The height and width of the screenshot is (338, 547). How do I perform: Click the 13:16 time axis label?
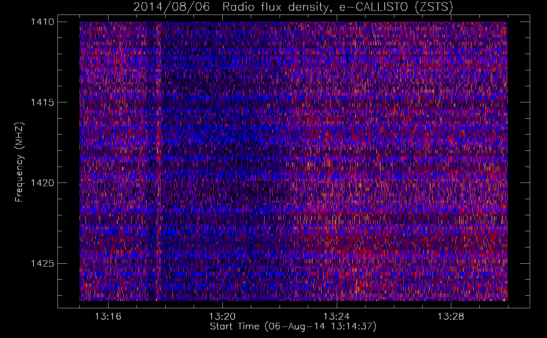pos(108,316)
